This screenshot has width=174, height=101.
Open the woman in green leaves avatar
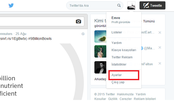pyautogui.click(x=100, y=51)
